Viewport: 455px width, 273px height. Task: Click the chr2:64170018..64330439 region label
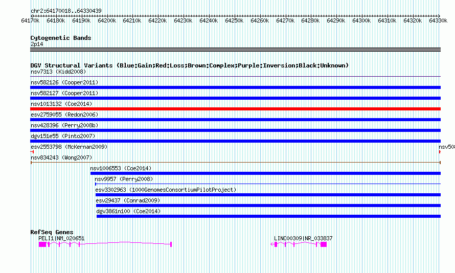click(66, 11)
